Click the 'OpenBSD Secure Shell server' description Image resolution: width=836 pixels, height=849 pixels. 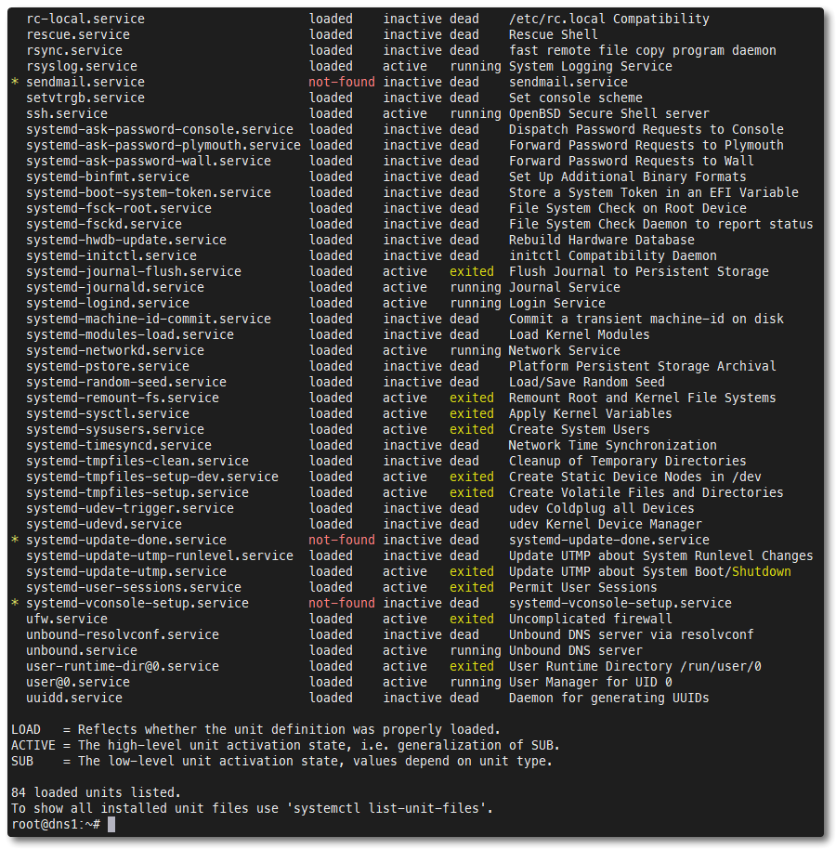(608, 113)
